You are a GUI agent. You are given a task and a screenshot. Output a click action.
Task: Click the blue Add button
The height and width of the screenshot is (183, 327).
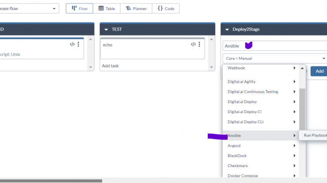pos(319,71)
